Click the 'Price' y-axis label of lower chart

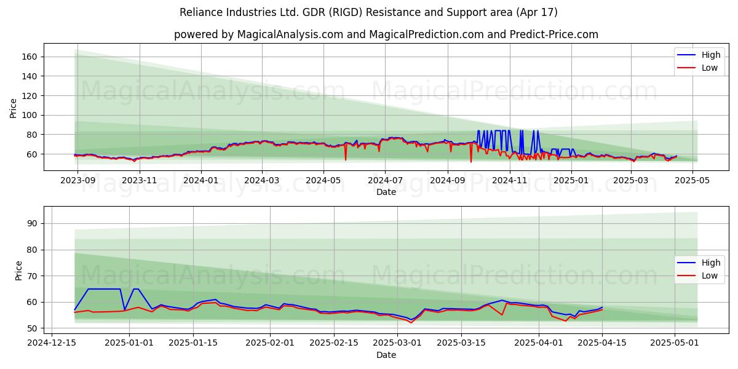[x=18, y=271]
